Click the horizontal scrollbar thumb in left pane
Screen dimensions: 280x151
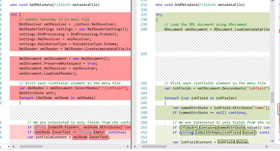tap(32, 147)
